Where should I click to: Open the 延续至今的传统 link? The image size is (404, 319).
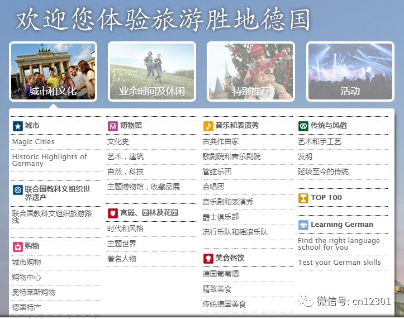tap(323, 172)
